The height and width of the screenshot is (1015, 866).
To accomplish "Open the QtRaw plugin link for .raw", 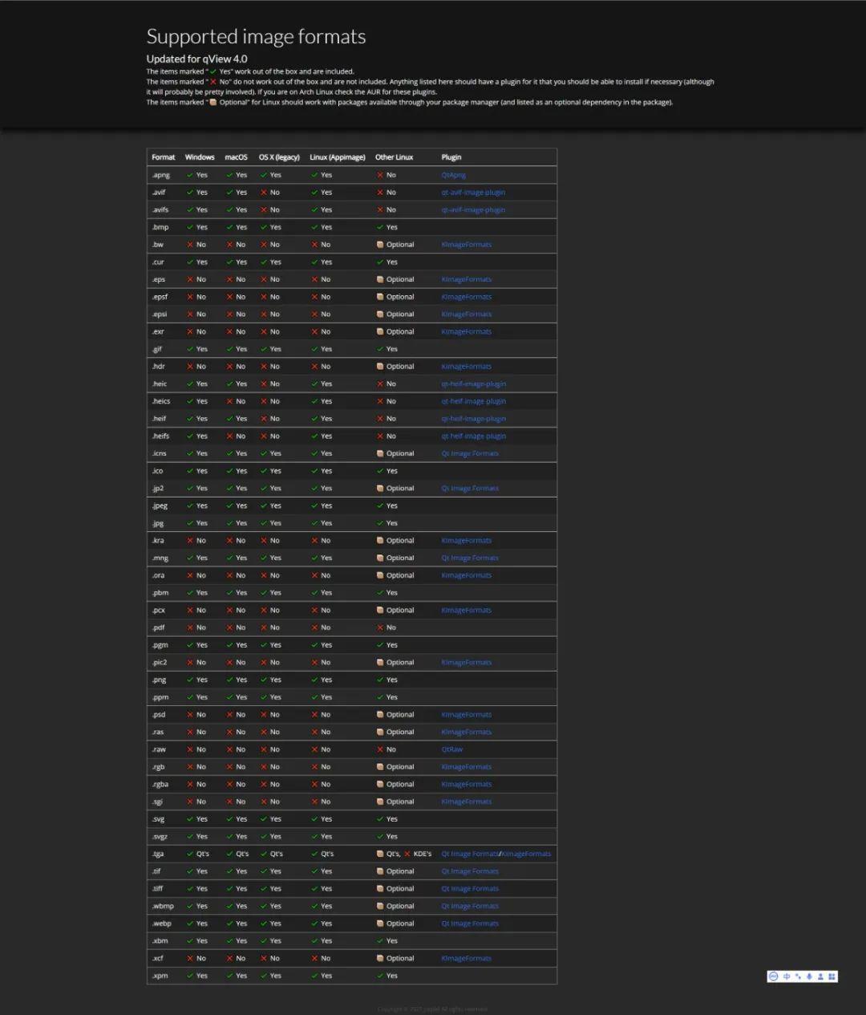I will (x=451, y=749).
